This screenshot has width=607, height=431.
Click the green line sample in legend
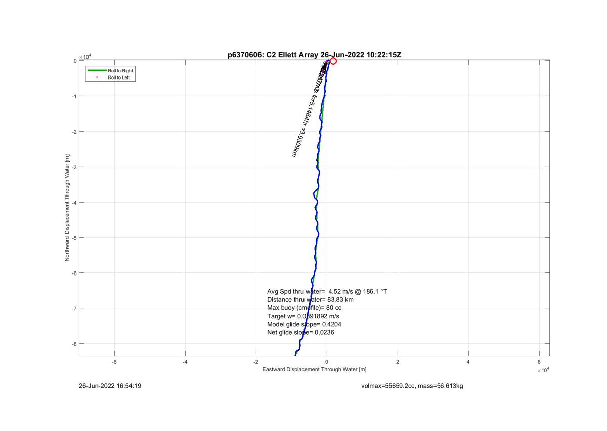click(96, 71)
